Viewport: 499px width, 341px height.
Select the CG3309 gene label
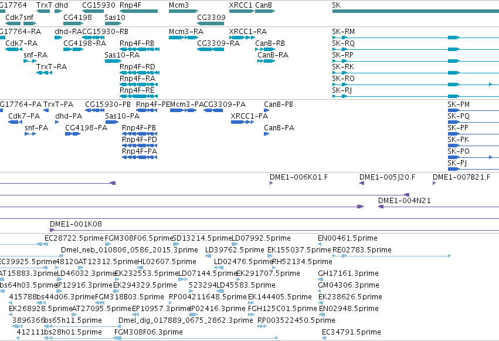click(x=211, y=17)
